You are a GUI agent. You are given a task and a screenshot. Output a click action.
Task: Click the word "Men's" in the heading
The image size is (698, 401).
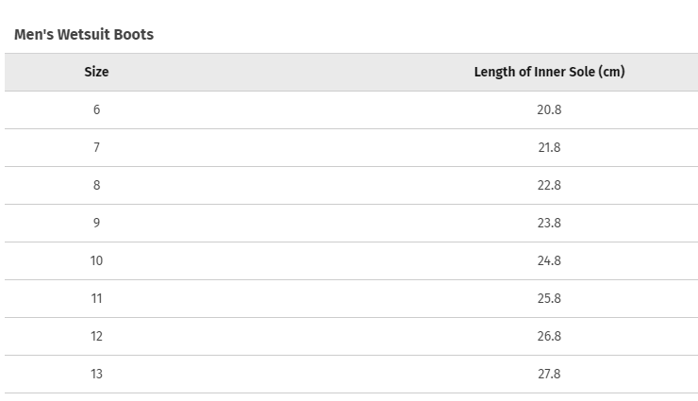(x=34, y=35)
